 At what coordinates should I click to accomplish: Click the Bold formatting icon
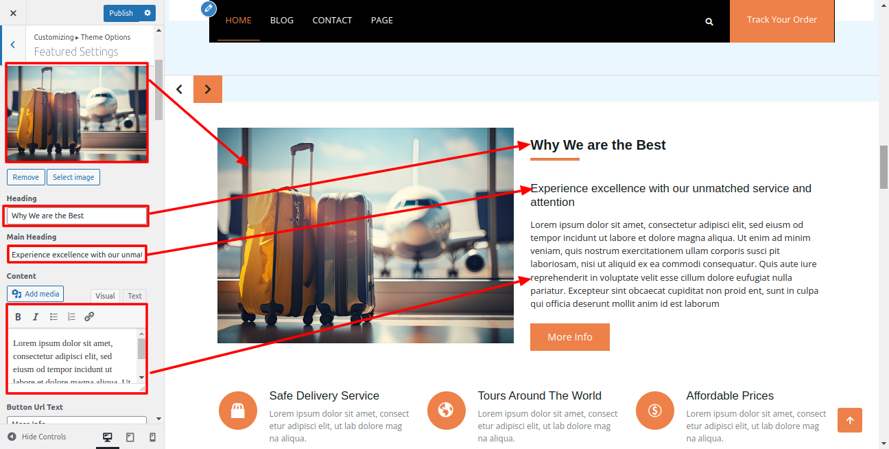(18, 316)
